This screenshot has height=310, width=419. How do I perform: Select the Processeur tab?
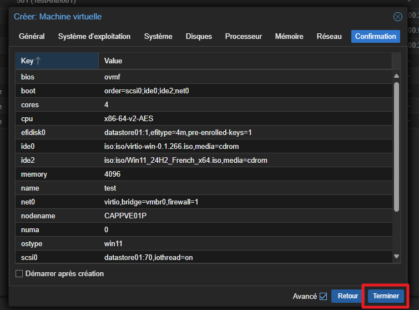244,36
